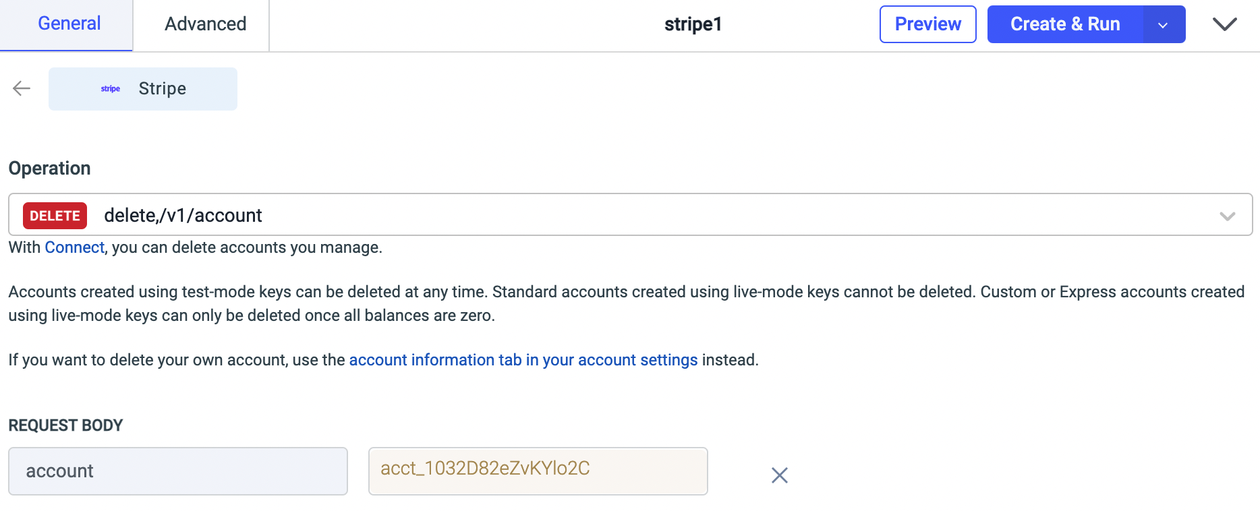This screenshot has height=511, width=1260.
Task: Click the REQUEST BODY heading
Action: pos(65,425)
